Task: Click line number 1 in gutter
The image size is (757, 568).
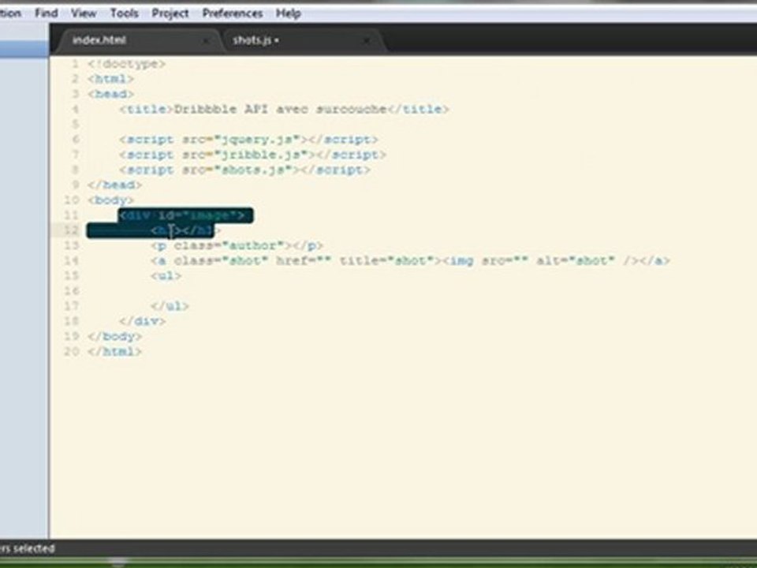Action: (x=76, y=64)
